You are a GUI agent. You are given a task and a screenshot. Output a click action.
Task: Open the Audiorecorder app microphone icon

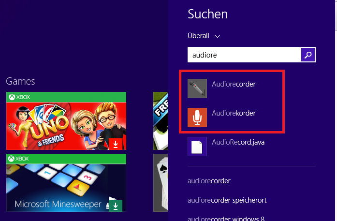(x=197, y=88)
